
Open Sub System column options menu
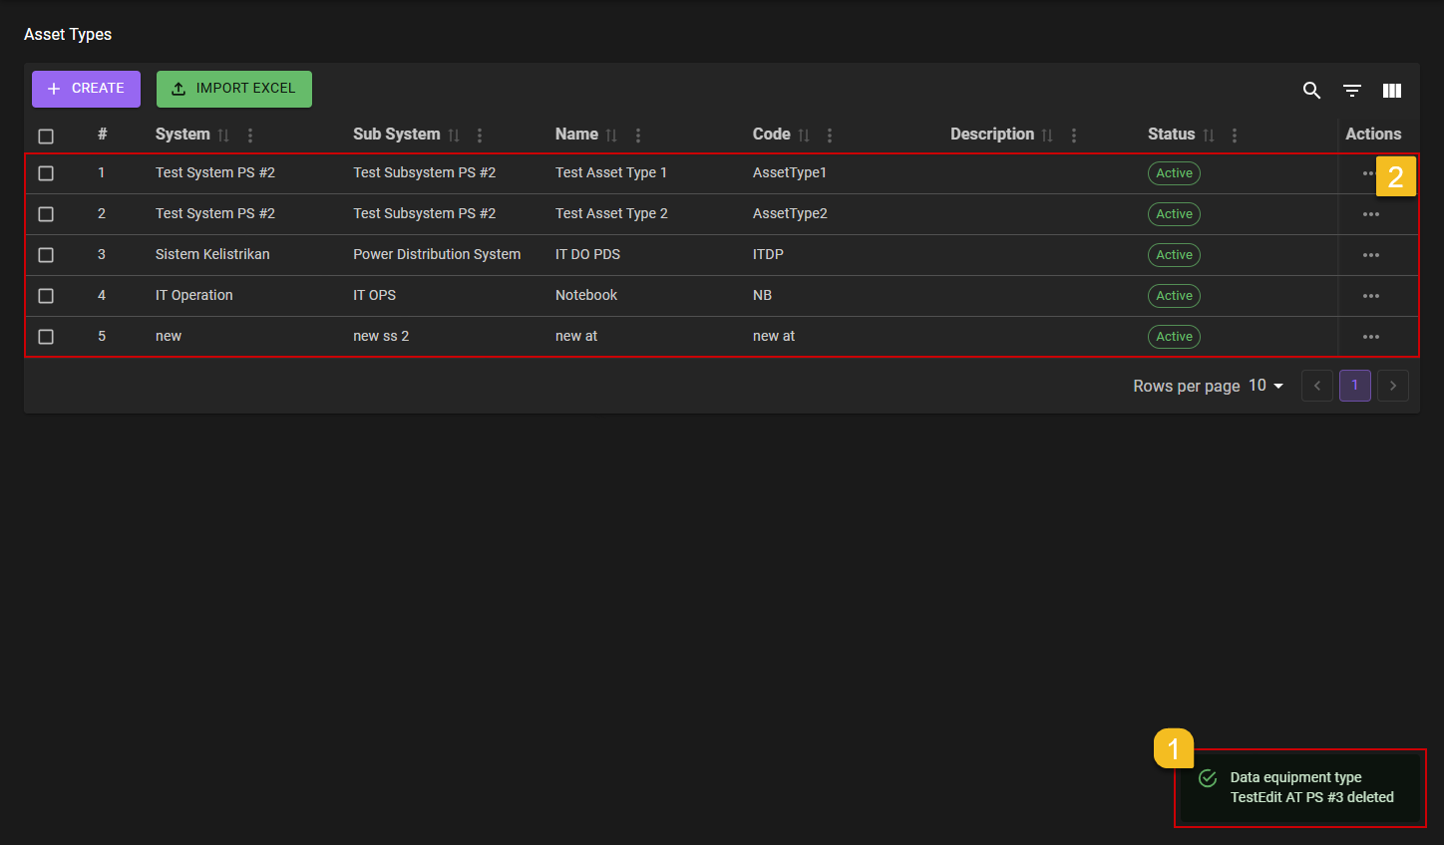coord(480,136)
